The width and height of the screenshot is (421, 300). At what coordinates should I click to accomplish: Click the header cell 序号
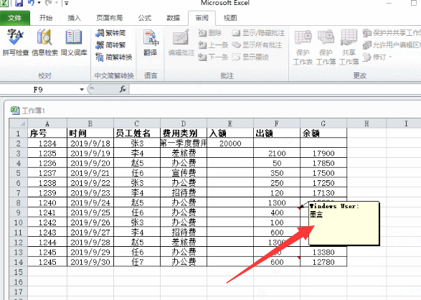tap(47, 133)
